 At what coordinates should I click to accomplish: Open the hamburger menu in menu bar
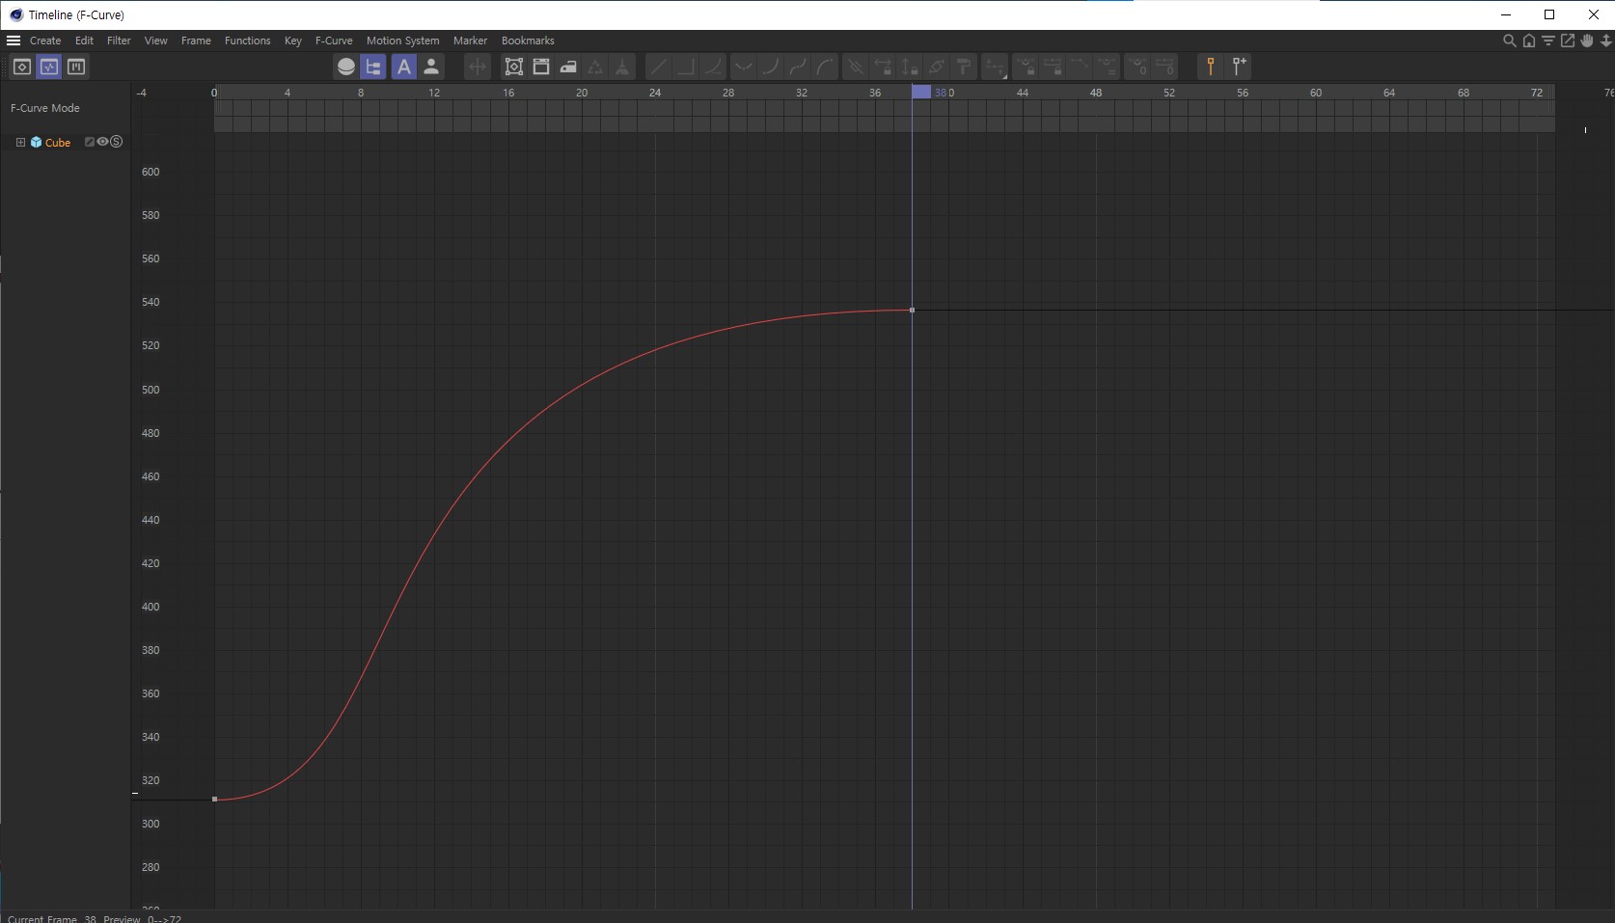14,41
